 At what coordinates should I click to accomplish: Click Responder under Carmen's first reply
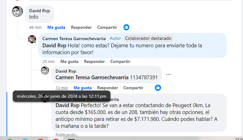point(94,61)
